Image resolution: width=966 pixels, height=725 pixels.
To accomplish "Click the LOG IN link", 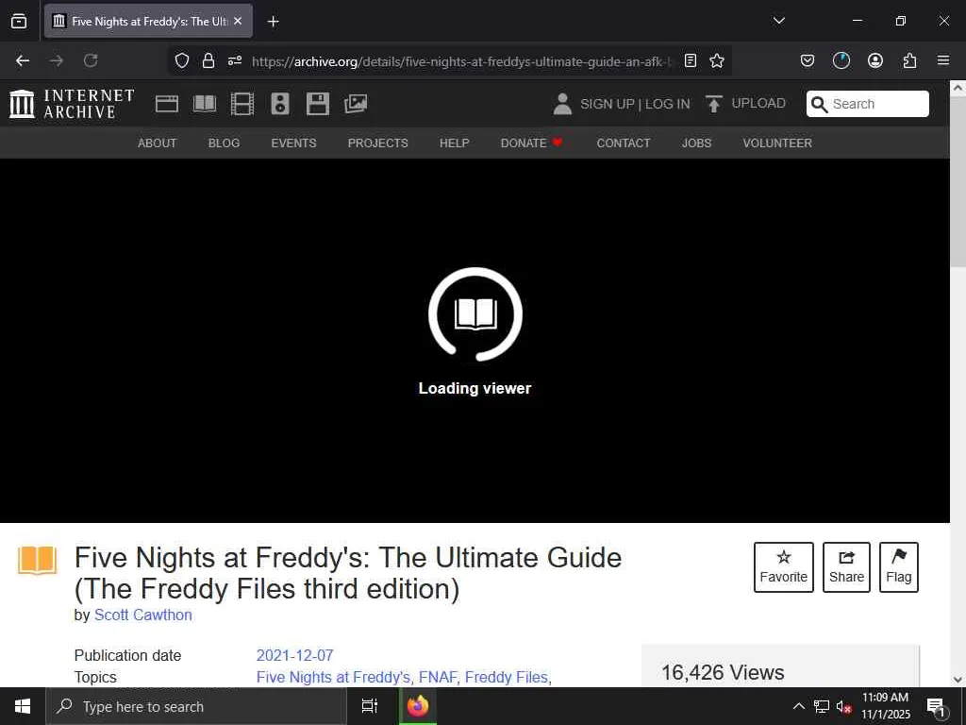I will [x=667, y=104].
